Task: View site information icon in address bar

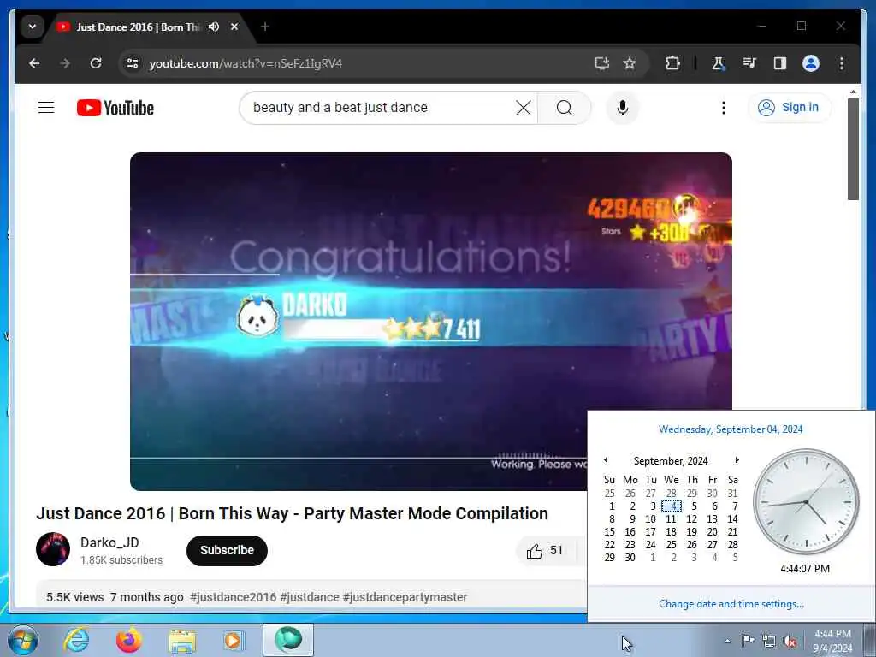Action: [x=133, y=63]
